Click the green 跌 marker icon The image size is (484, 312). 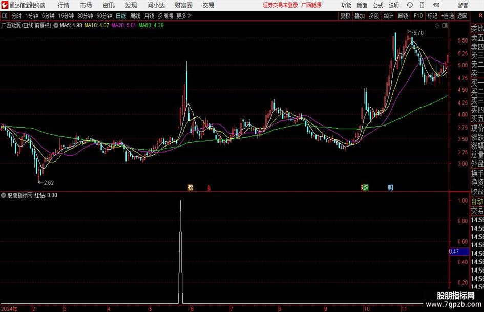coord(366,188)
